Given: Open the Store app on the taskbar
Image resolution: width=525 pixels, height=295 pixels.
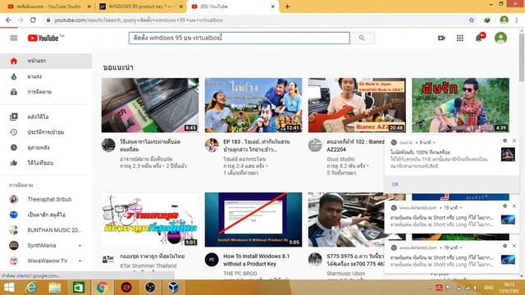Looking at the screenshot, I should point(79,288).
